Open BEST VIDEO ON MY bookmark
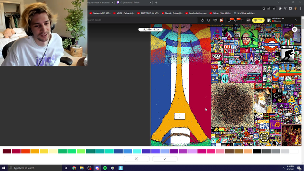304x171 pixels. 148,13
